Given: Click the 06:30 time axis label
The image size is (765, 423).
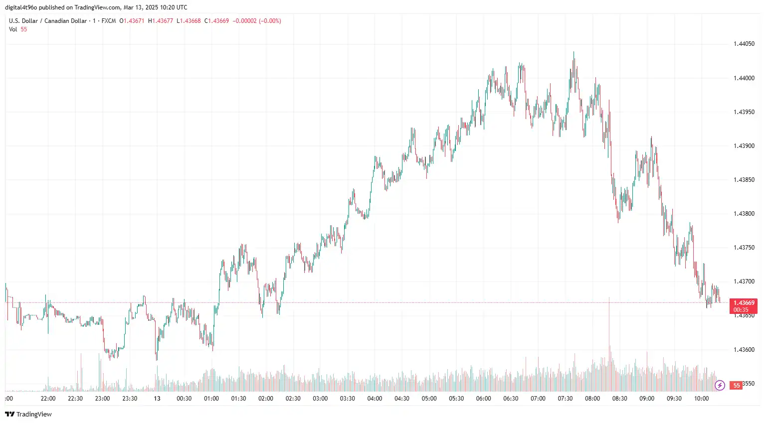Looking at the screenshot, I should [x=511, y=399].
